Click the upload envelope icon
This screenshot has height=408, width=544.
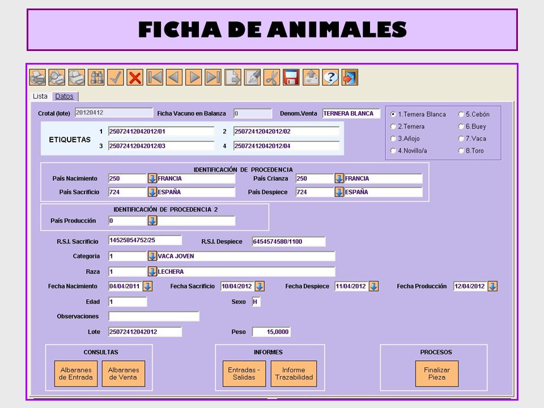(x=311, y=78)
